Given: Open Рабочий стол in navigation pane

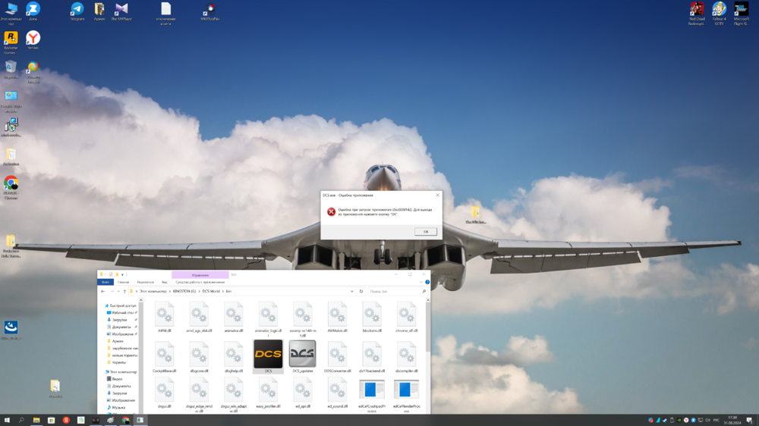Looking at the screenshot, I should coord(122,313).
